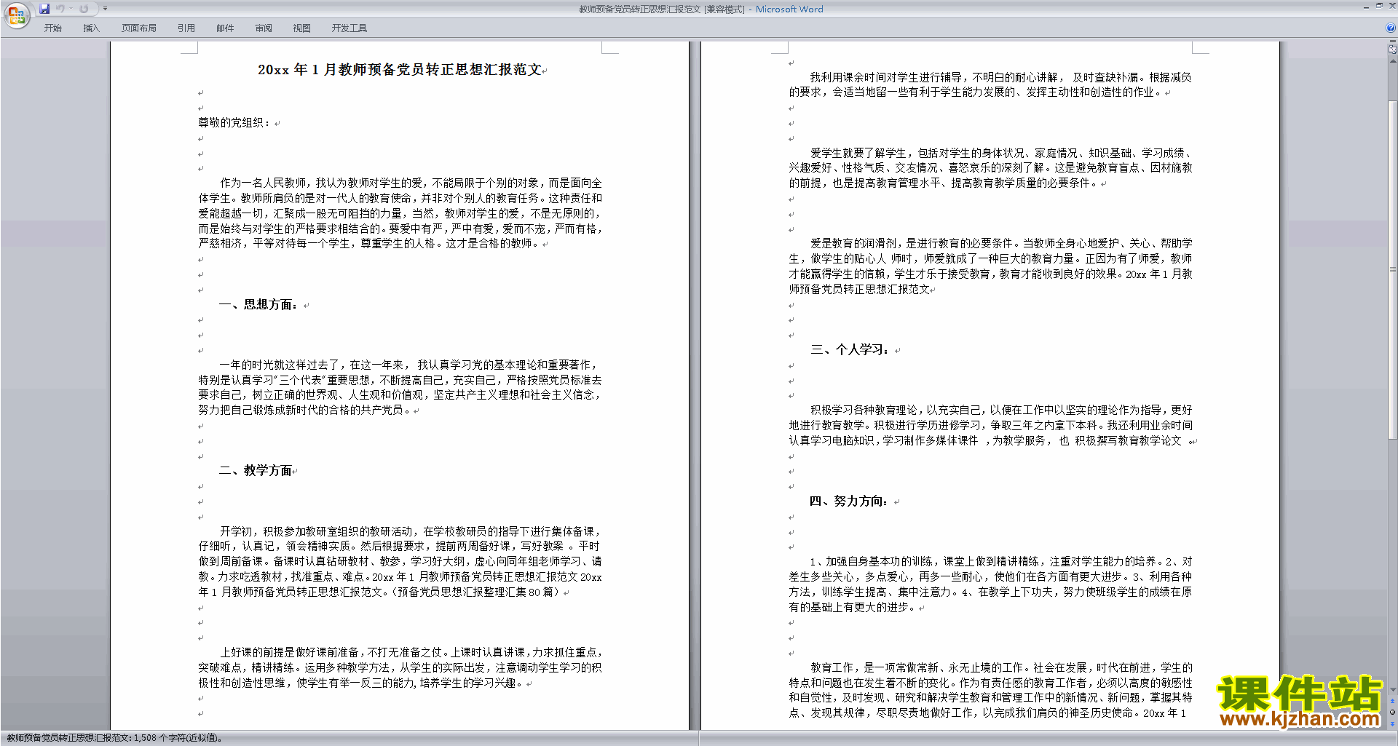Click the paragraph starting 一年的时光就这样过去了

point(400,387)
